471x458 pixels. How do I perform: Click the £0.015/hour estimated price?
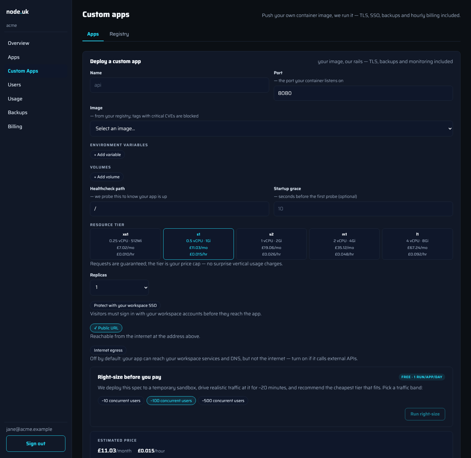(151, 451)
